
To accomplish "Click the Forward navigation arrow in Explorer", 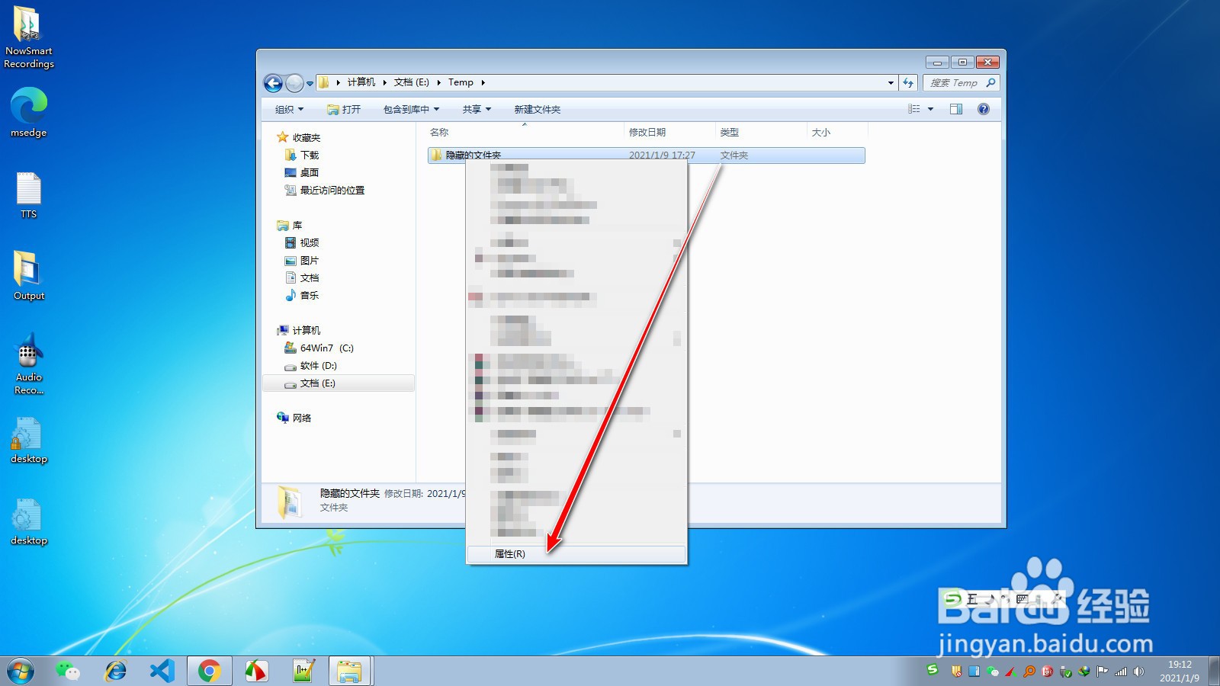I will pos(294,83).
